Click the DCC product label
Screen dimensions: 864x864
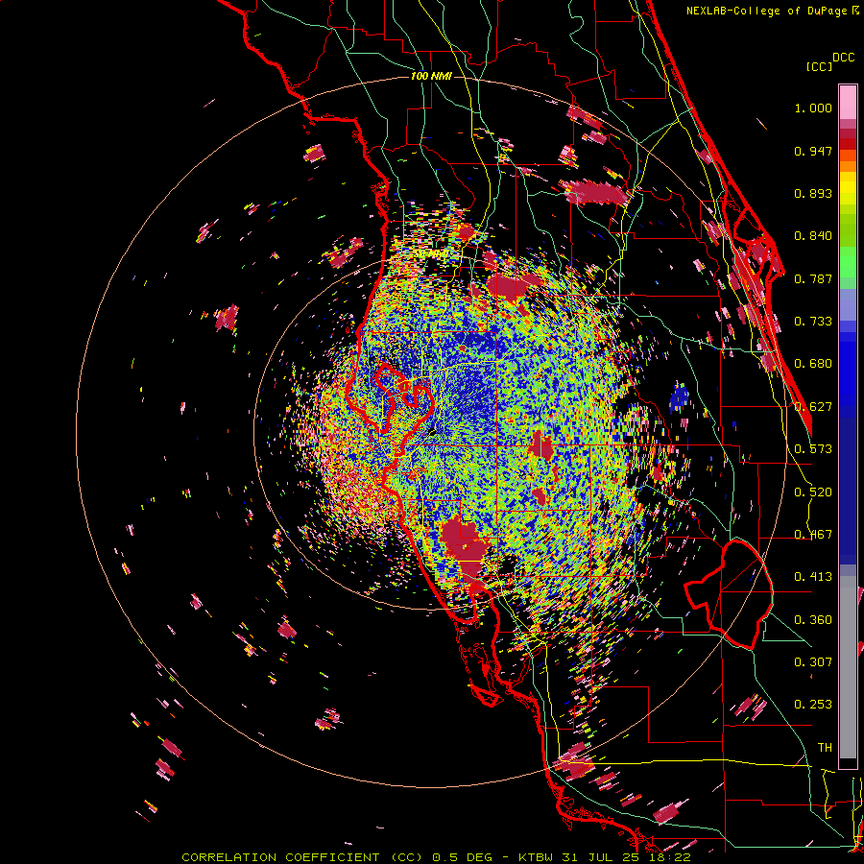click(843, 58)
